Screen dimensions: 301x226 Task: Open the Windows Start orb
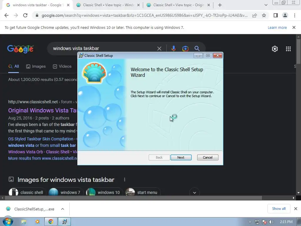coord(7,221)
